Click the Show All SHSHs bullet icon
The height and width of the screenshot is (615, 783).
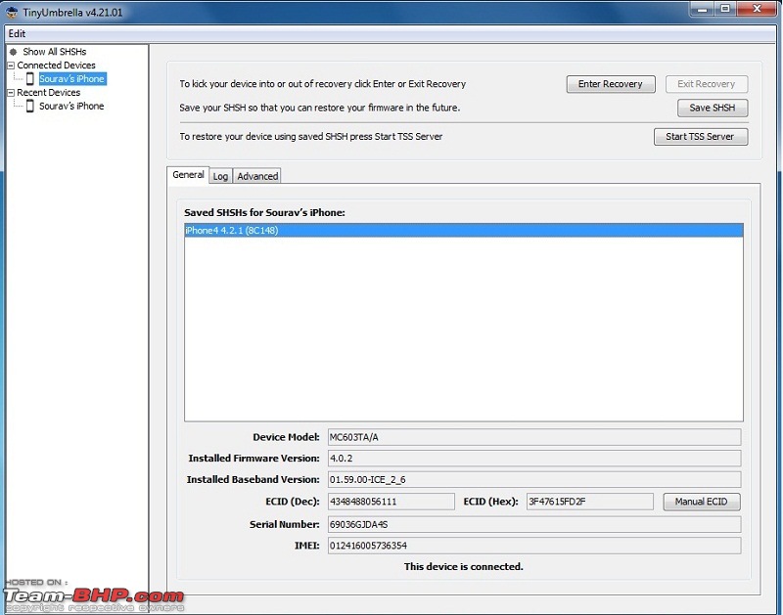coord(14,52)
